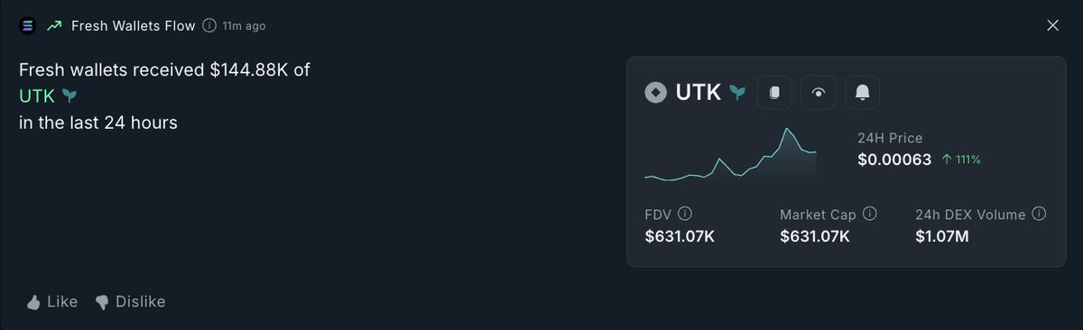Click the green trending arrow icon

click(53, 26)
